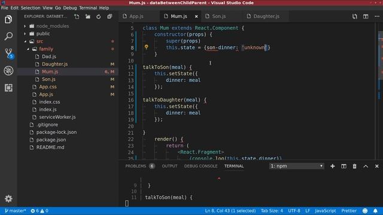The width and height of the screenshot is (383, 215).
Task: Click master branch indicator in status bar
Action: pyautogui.click(x=15, y=211)
